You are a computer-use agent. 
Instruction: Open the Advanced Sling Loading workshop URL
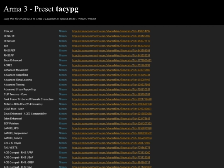coord(111,80)
